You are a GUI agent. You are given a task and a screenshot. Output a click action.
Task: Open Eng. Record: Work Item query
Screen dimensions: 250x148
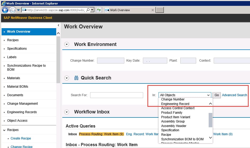tap(142, 134)
